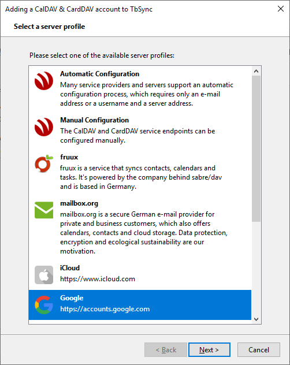Choose the mailbox.org profile title
The height and width of the screenshot is (365, 290).
[79, 203]
